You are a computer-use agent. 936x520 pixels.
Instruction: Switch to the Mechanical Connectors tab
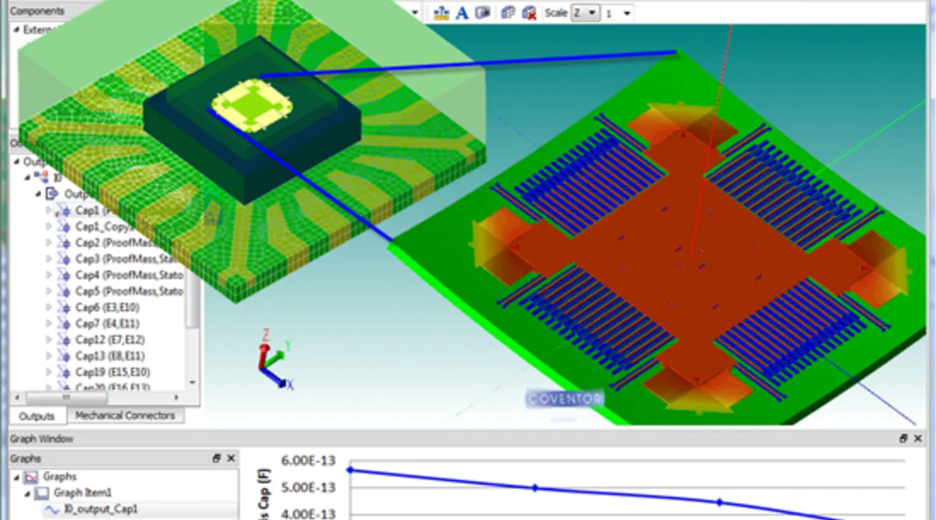pos(125,416)
